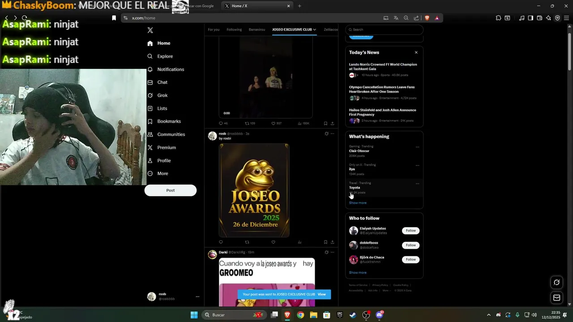
Task: Toggle the browser sidebar panel icon
Action: point(530,18)
